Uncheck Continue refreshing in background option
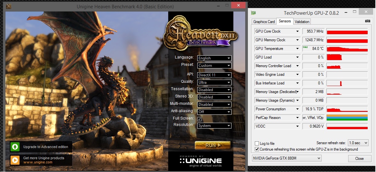Image resolution: width=376 pixels, height=172 pixels. (x=257, y=149)
